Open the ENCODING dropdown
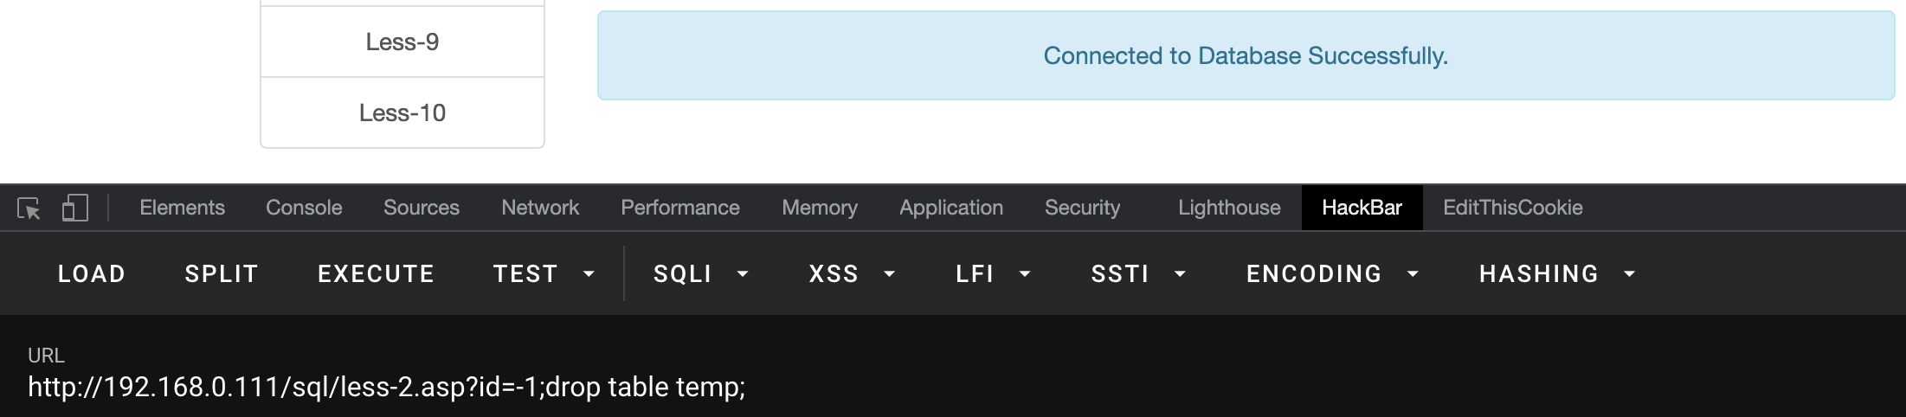This screenshot has height=417, width=1906. click(1331, 274)
